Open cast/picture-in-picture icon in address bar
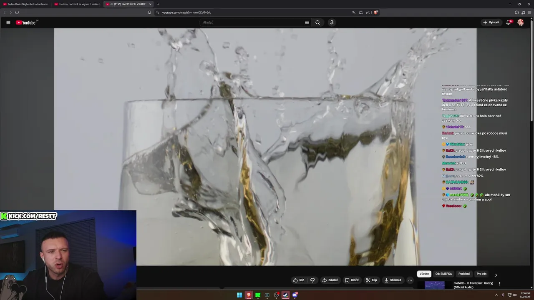 (x=361, y=12)
